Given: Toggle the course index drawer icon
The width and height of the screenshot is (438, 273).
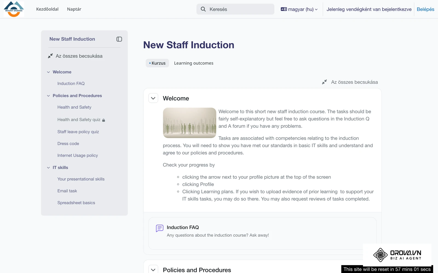Looking at the screenshot, I should (119, 39).
